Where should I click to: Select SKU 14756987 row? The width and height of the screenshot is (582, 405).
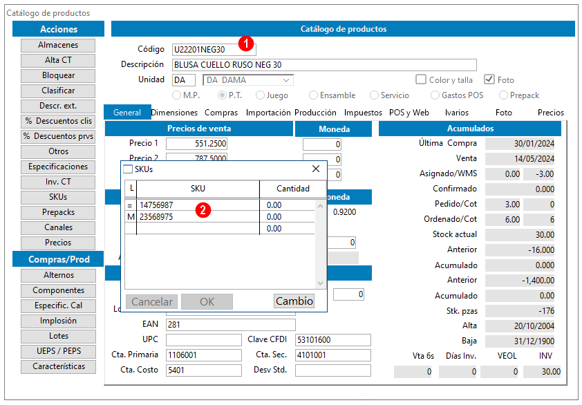tap(220, 205)
